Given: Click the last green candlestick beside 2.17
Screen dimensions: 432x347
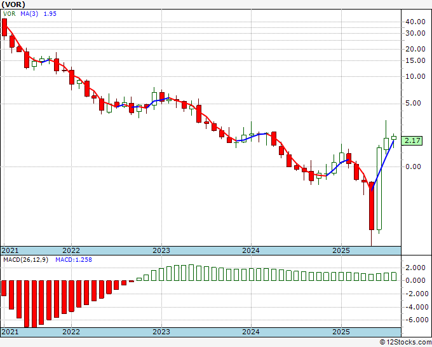Looking at the screenshot, I should point(394,138).
